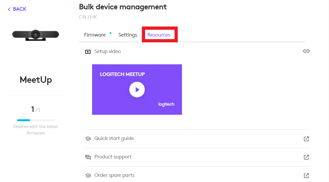Select the Resources tab
Viewport: 329px width, 182px height.
(159, 35)
